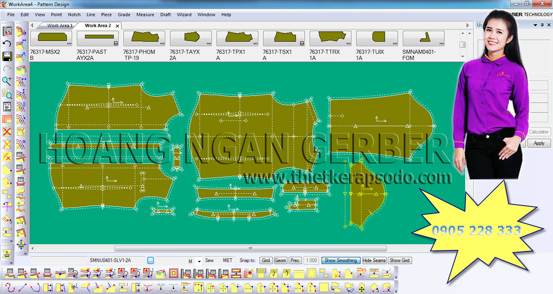Toggle the Grid snap button
Image resolution: width=553 pixels, height=294 pixels.
(266, 260)
